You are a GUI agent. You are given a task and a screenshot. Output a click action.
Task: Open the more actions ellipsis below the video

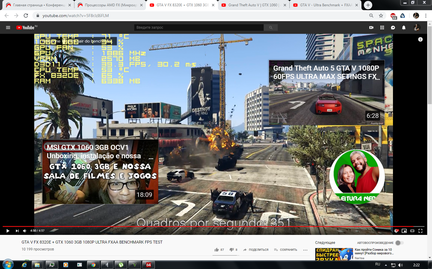pos(305,250)
